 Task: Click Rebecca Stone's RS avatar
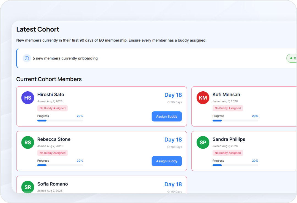28,142
